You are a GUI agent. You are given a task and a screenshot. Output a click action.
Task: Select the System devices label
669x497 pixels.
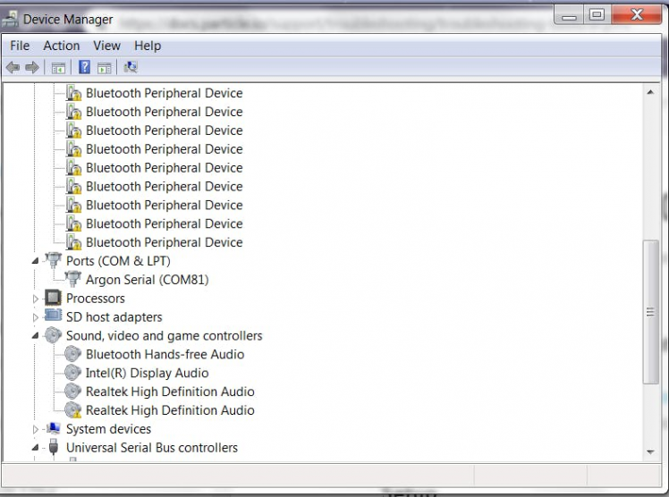[109, 429]
